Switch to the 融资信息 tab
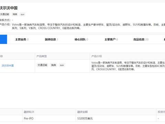Viewport: 165px width, 124px height. (x=52, y=39)
